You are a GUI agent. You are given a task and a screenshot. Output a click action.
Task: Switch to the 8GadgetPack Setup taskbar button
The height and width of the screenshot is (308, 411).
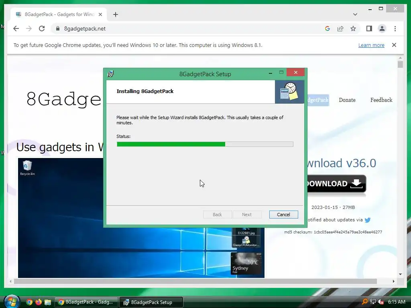pos(151,302)
